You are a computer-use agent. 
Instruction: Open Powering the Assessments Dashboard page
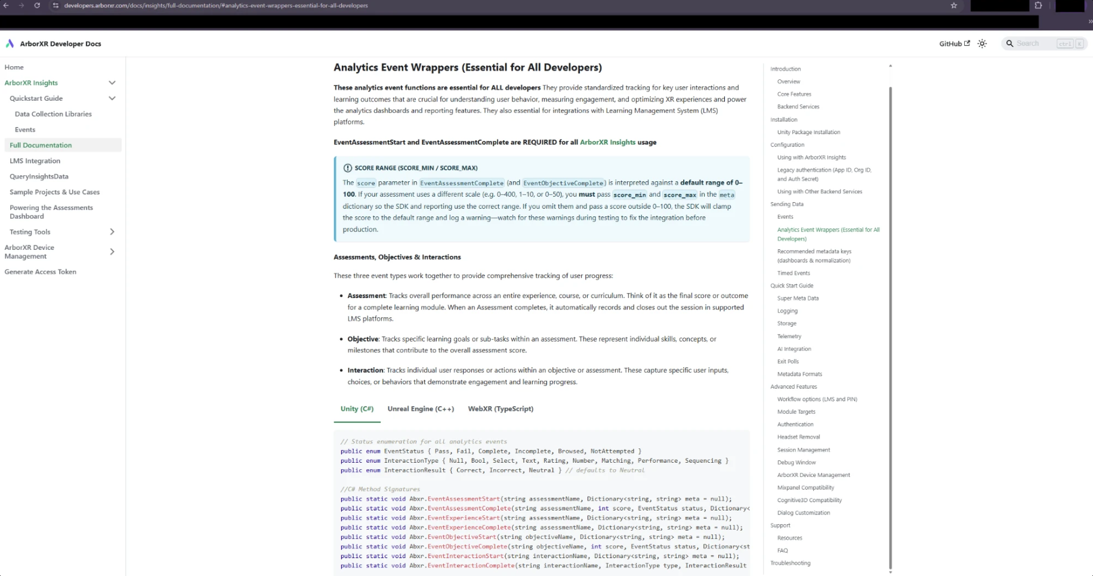pos(51,212)
